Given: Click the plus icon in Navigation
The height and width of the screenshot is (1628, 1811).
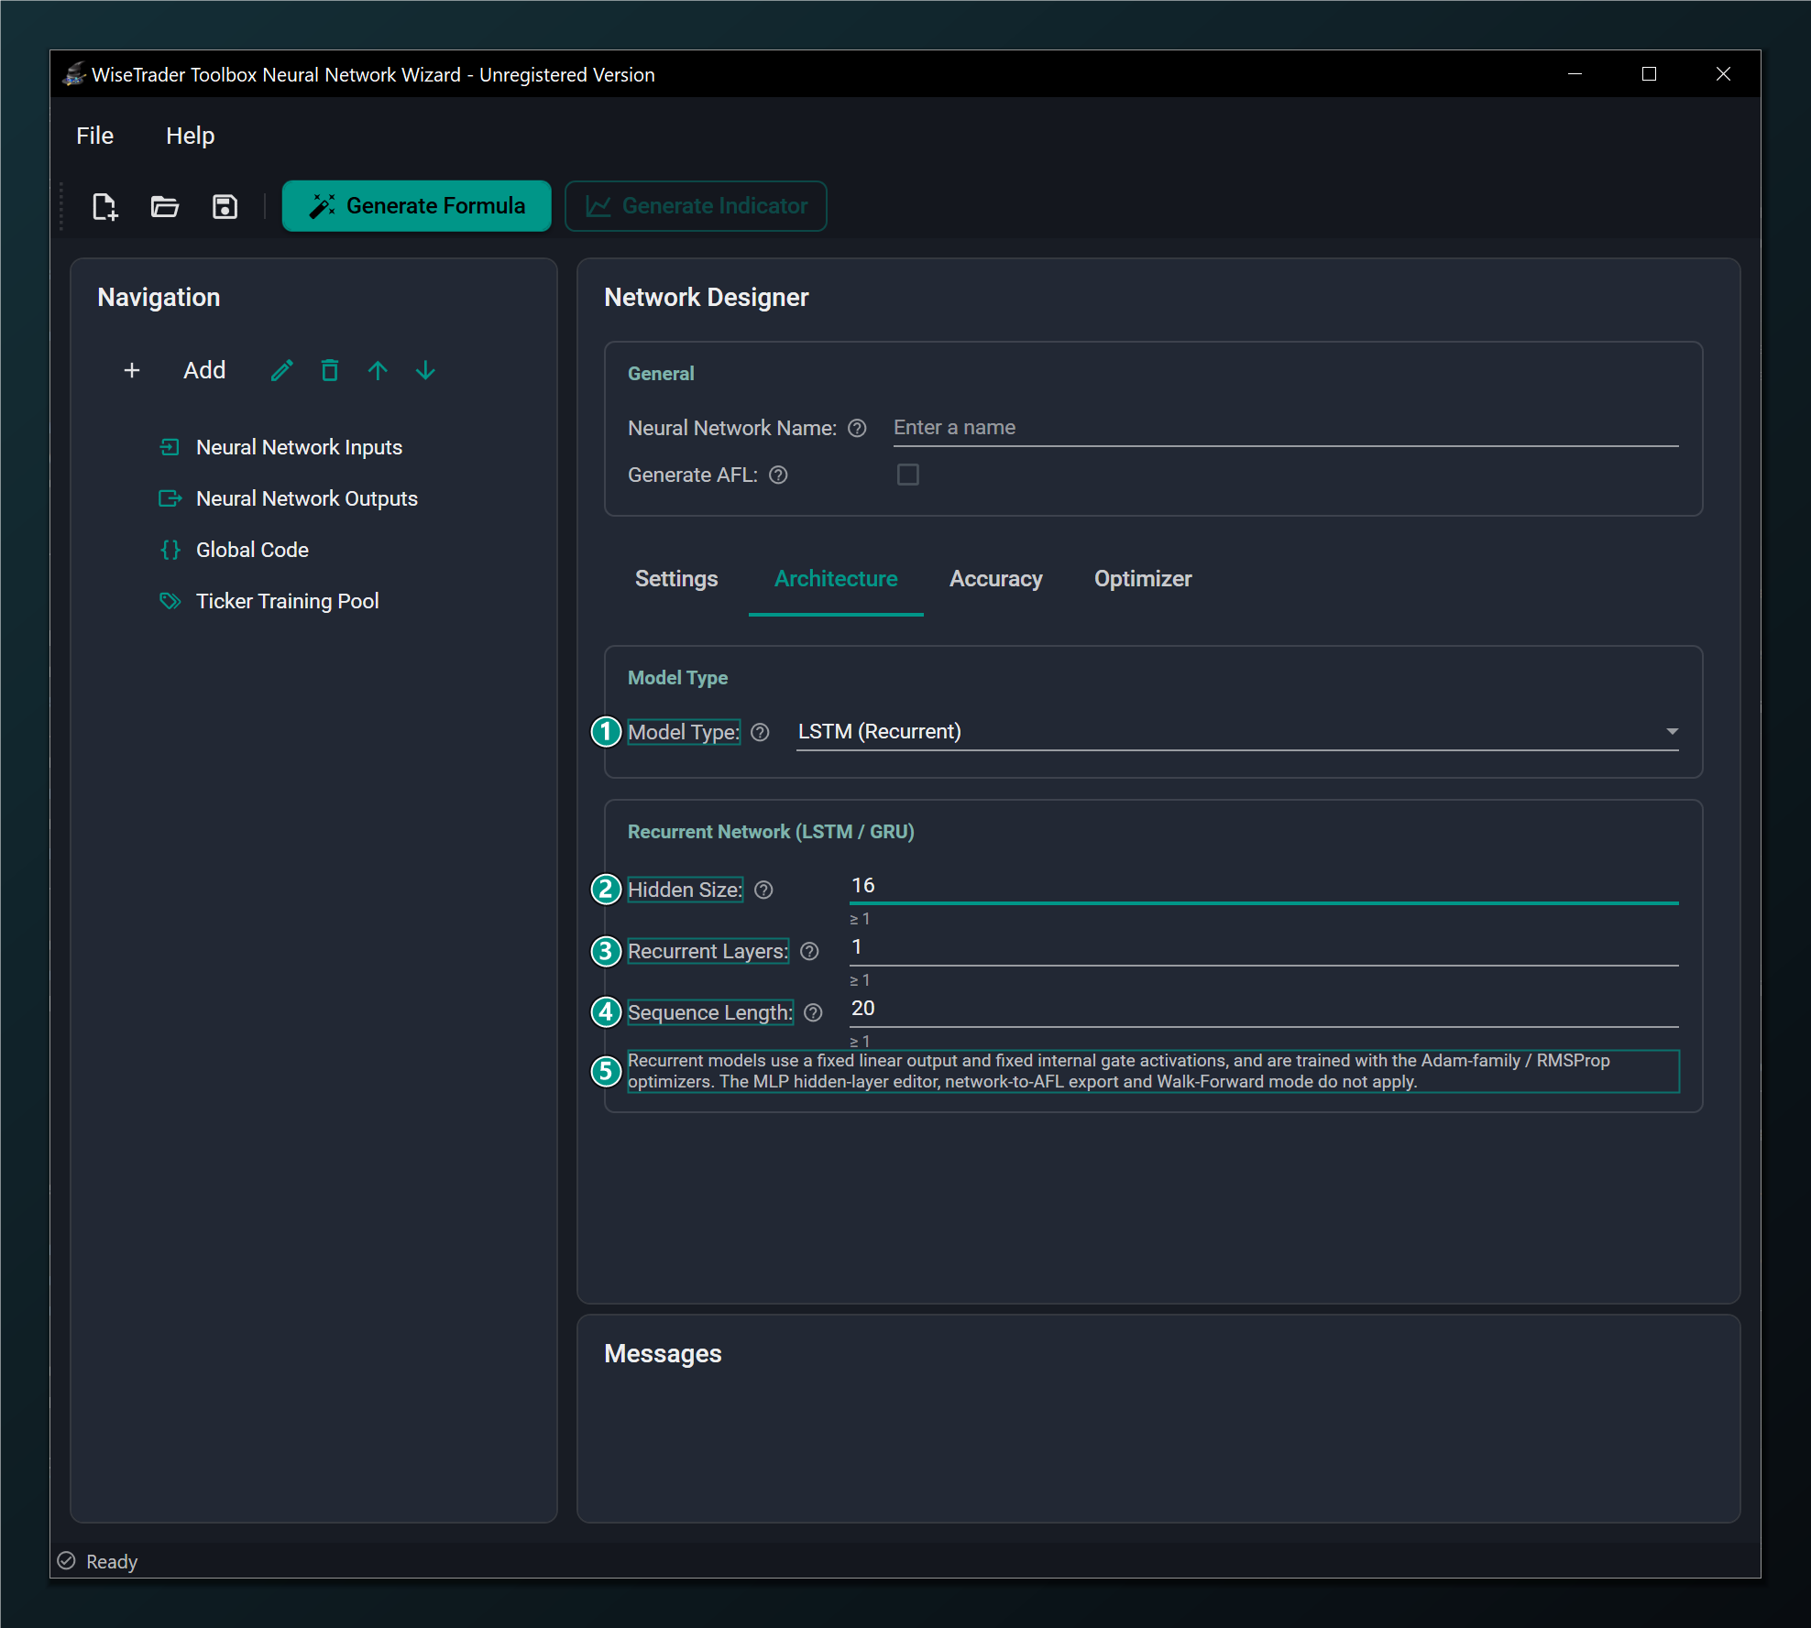Looking at the screenshot, I should [x=132, y=370].
